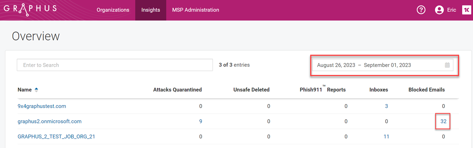
Task: Open the user avatar icon beside Eric
Action: coord(439,10)
